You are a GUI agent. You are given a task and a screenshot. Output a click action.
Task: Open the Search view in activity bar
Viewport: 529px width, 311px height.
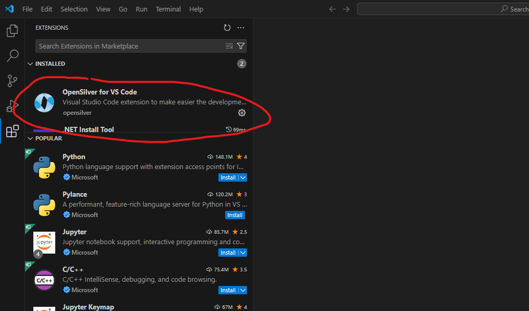coord(12,56)
